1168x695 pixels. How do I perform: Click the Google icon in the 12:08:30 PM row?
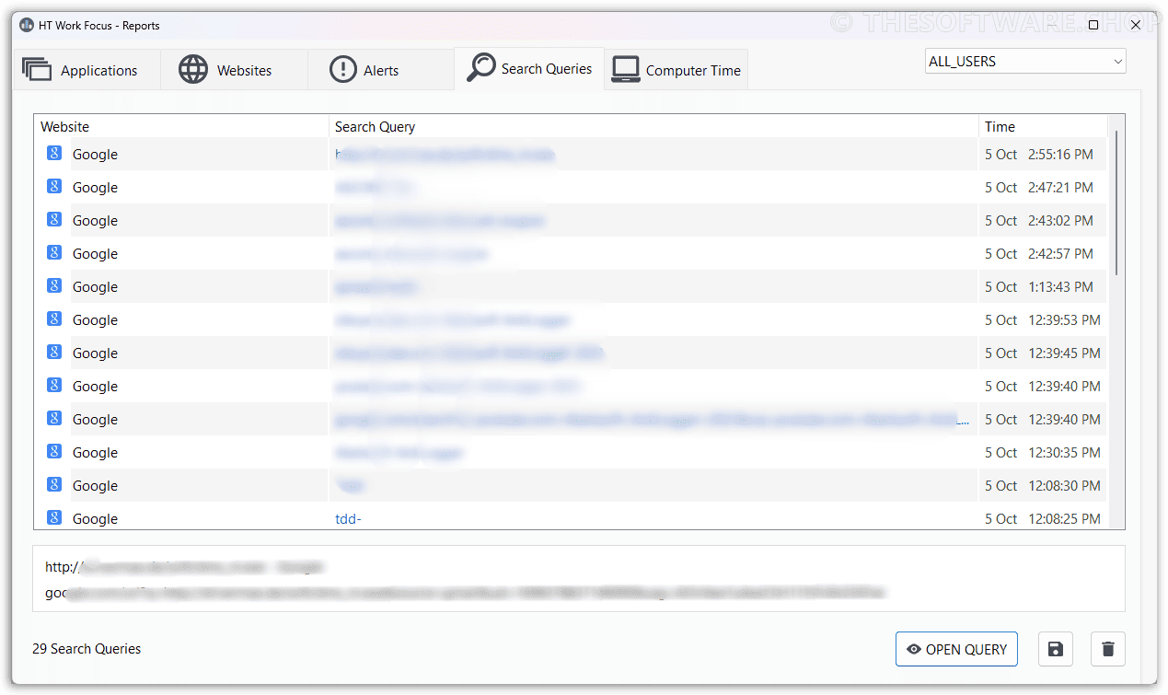(54, 485)
